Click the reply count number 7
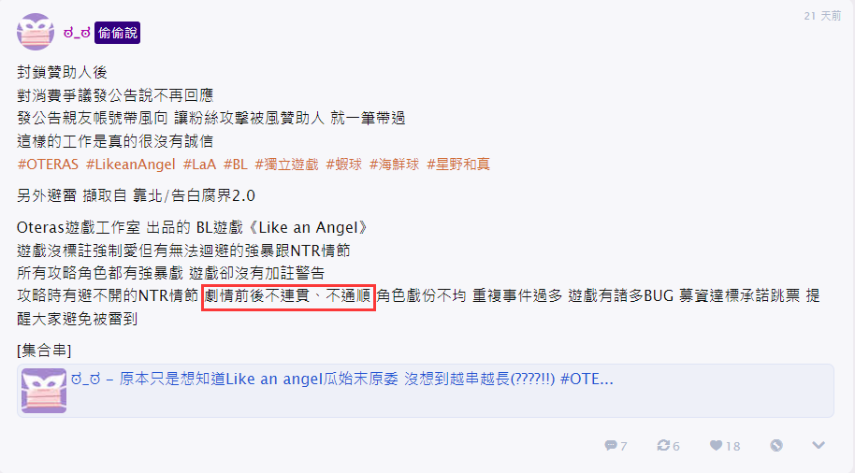The height and width of the screenshot is (473, 855). [624, 446]
